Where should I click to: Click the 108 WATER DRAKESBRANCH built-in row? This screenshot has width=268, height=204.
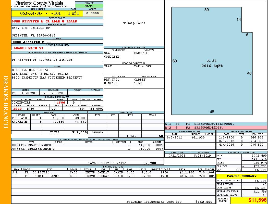87,145
